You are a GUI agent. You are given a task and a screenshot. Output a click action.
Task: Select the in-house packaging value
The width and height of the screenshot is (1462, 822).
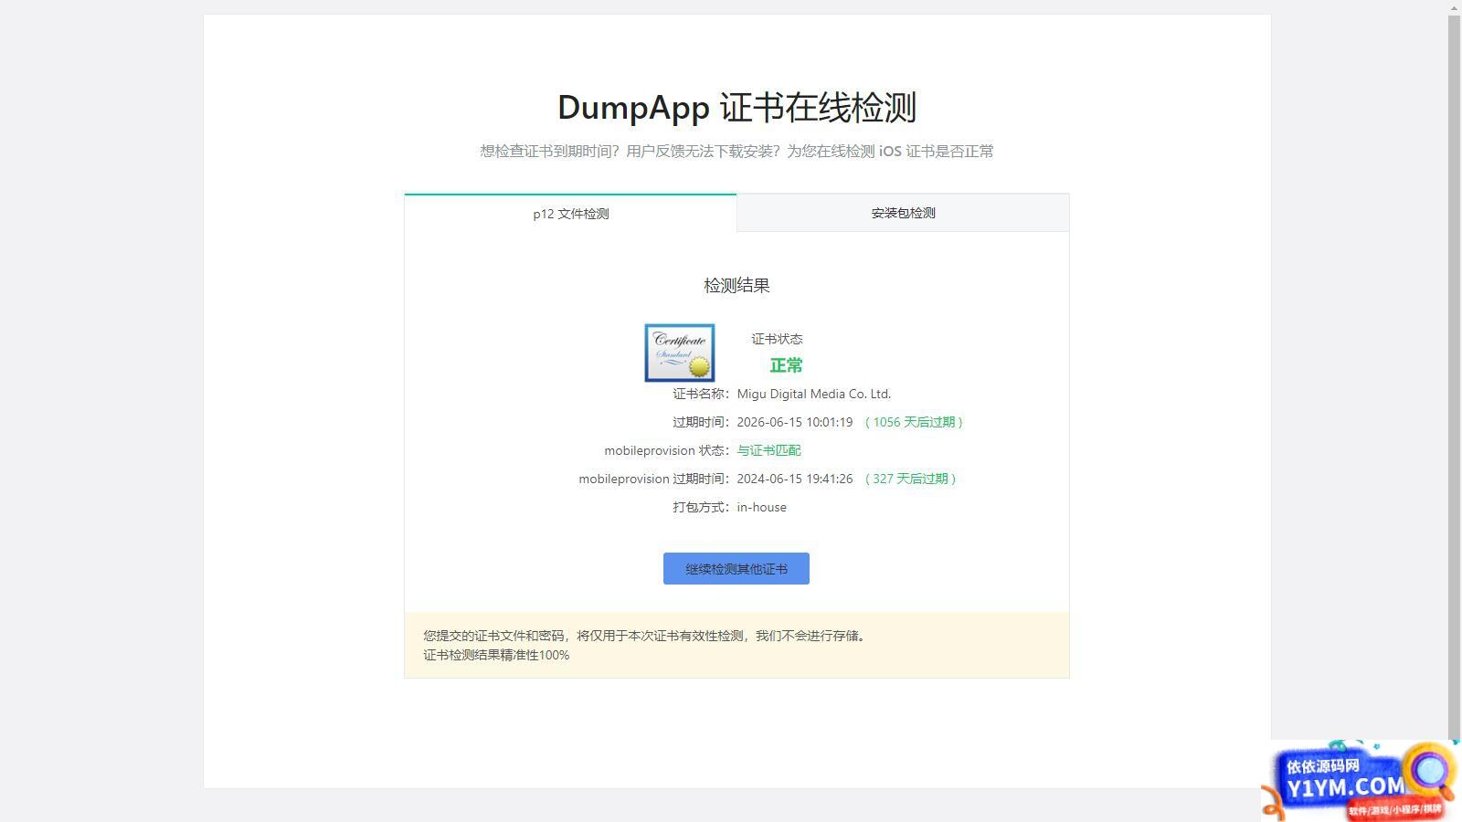(x=762, y=507)
